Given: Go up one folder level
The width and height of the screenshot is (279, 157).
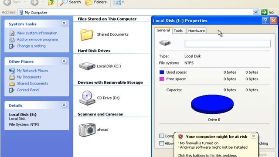Looking at the screenshot, I should click(51, 2).
